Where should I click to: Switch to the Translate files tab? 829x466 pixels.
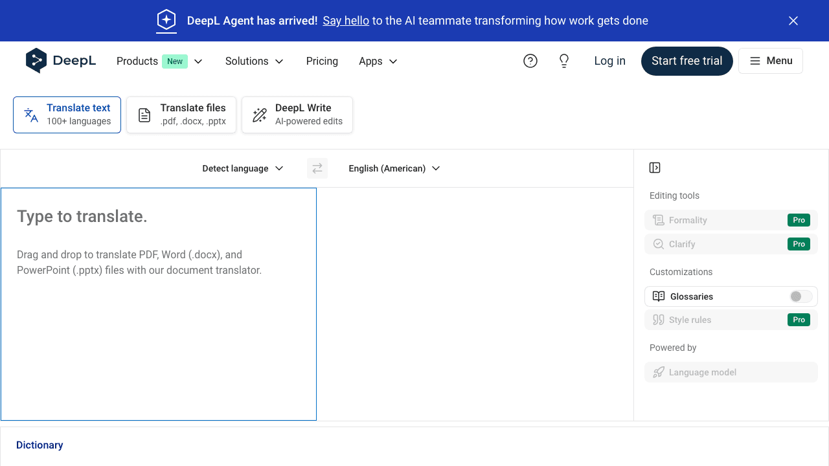click(181, 115)
